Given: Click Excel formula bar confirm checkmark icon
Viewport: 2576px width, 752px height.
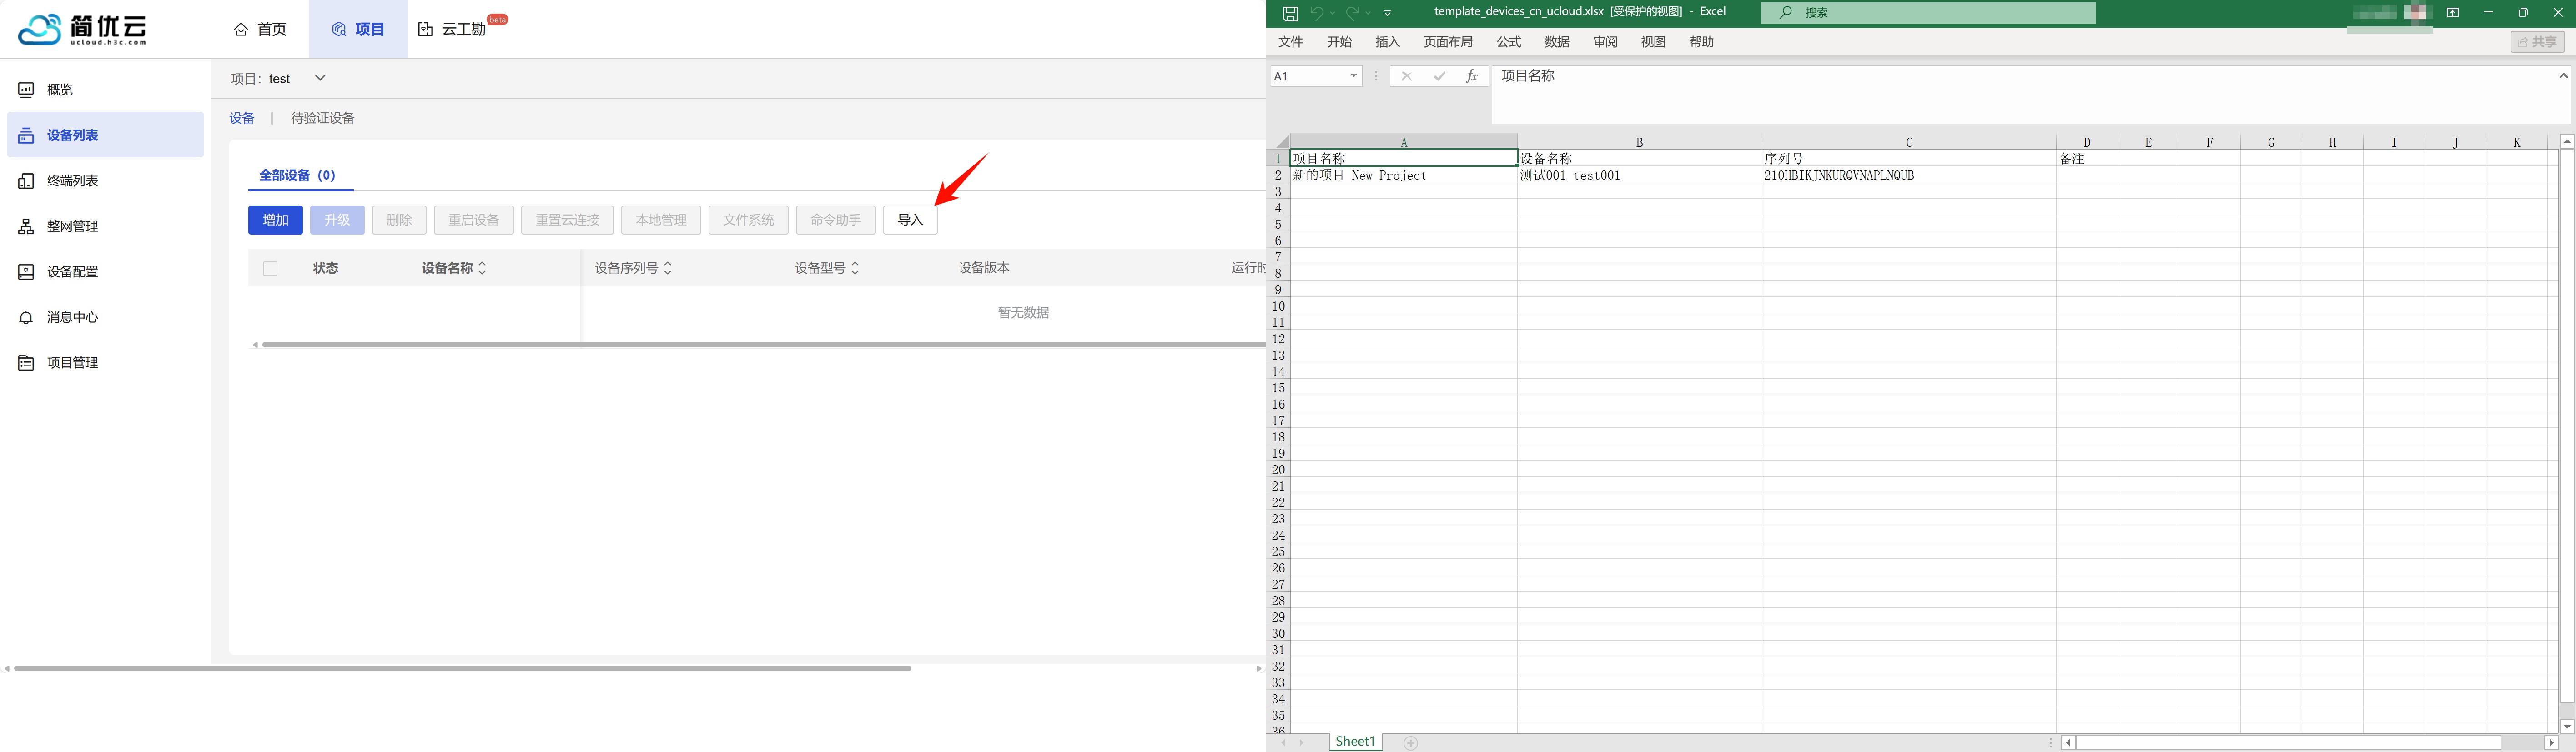Looking at the screenshot, I should [x=1439, y=76].
